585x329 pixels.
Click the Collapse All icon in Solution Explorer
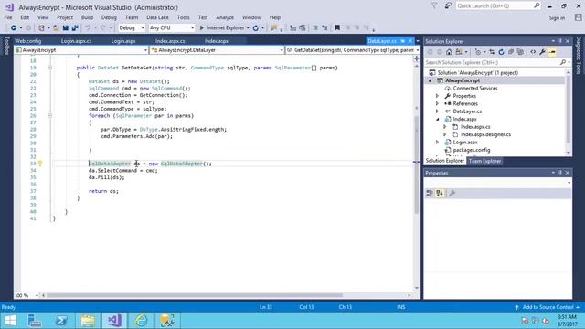[x=511, y=52]
